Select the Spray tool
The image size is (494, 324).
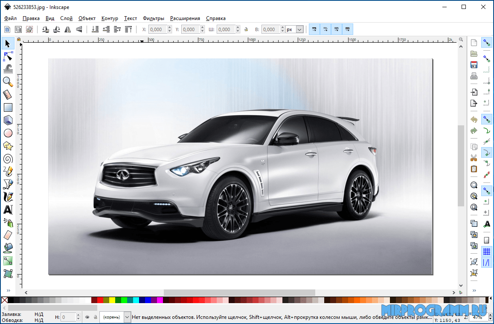click(x=8, y=223)
